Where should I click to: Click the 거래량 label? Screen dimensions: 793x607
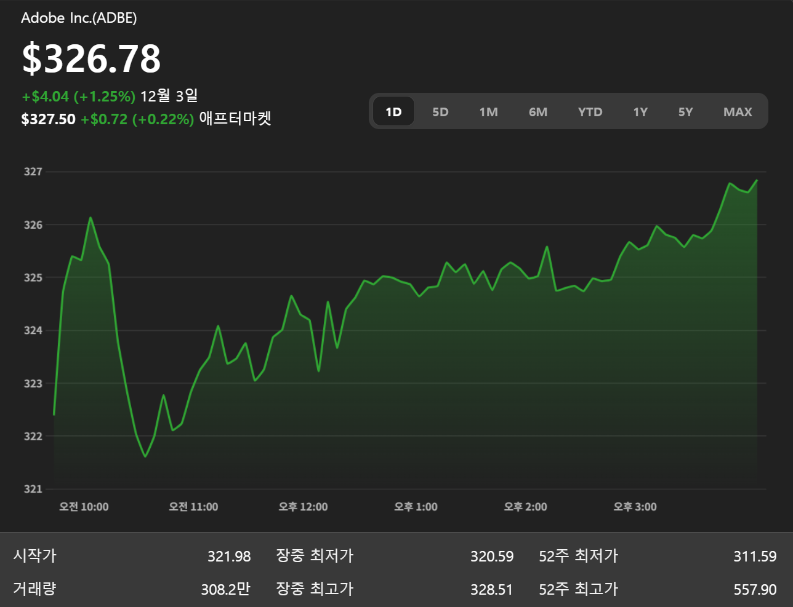coord(34,589)
